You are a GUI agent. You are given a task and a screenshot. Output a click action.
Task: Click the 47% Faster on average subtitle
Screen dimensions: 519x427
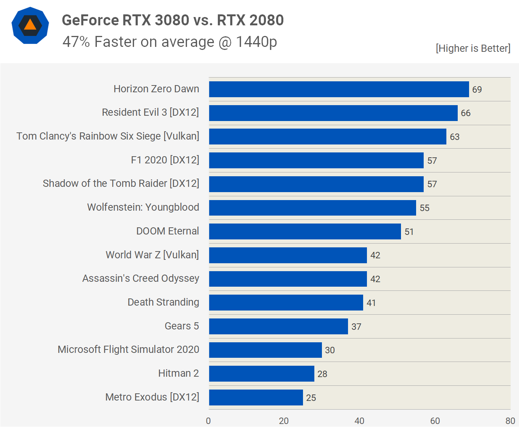(x=169, y=42)
